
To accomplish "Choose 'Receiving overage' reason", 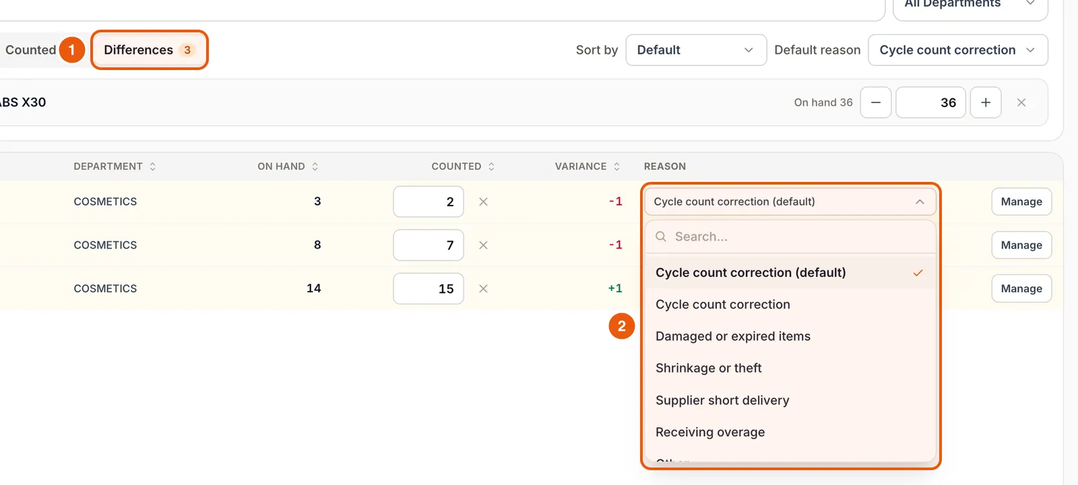I will point(790,432).
